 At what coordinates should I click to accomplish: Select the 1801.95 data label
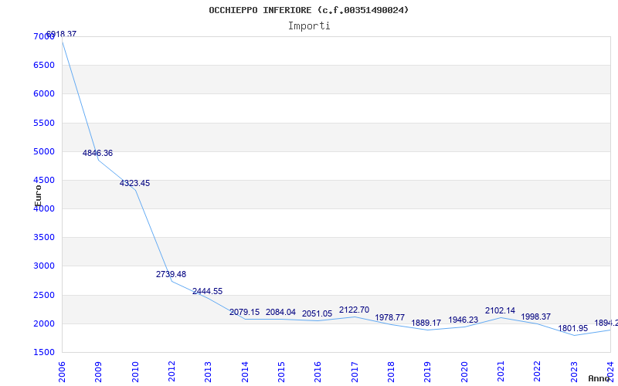click(573, 329)
